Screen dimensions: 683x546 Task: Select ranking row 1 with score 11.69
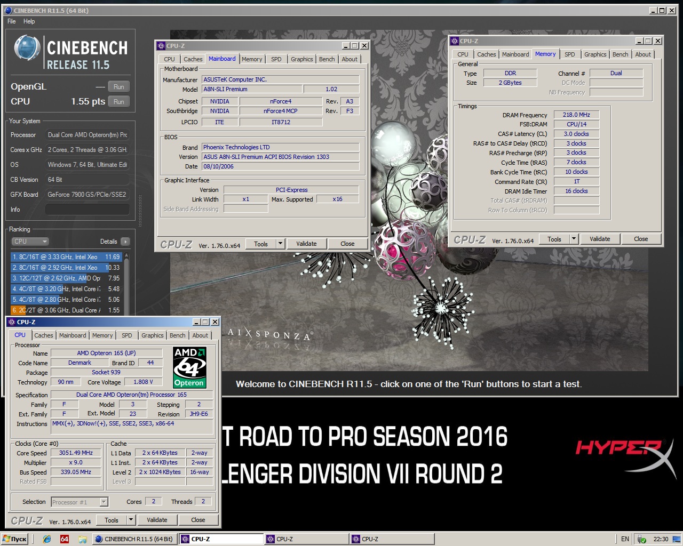click(x=67, y=257)
